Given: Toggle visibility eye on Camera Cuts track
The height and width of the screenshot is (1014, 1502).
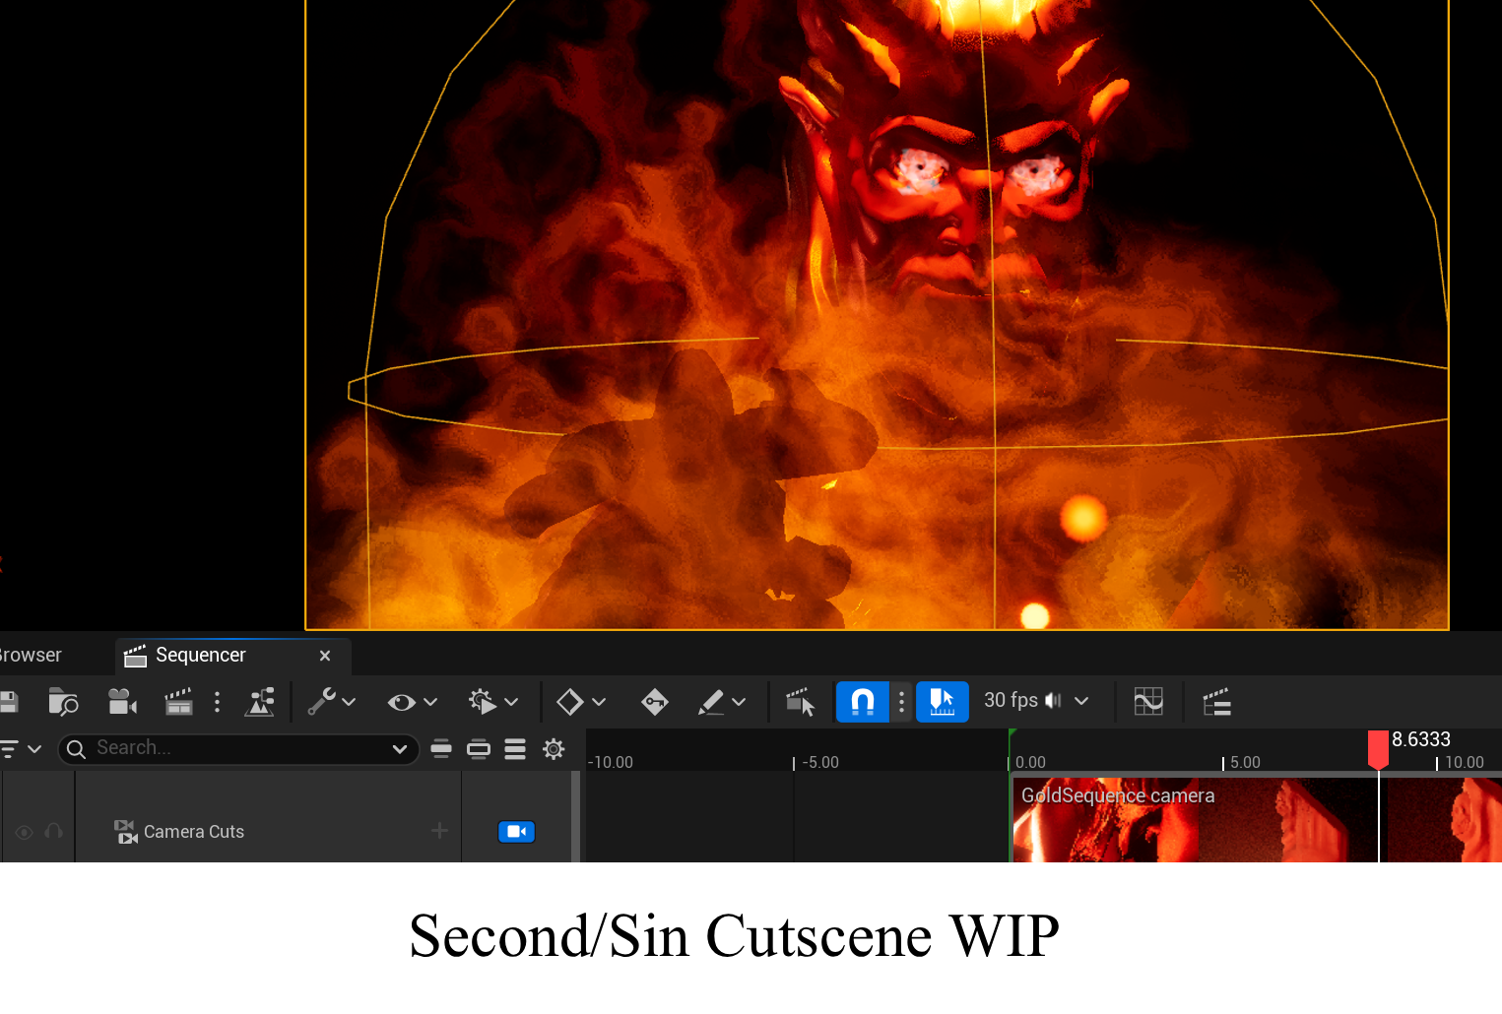Looking at the screenshot, I should 25,833.
